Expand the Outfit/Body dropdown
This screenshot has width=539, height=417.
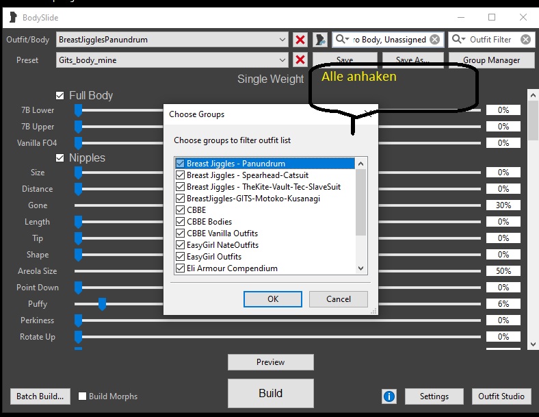[282, 40]
